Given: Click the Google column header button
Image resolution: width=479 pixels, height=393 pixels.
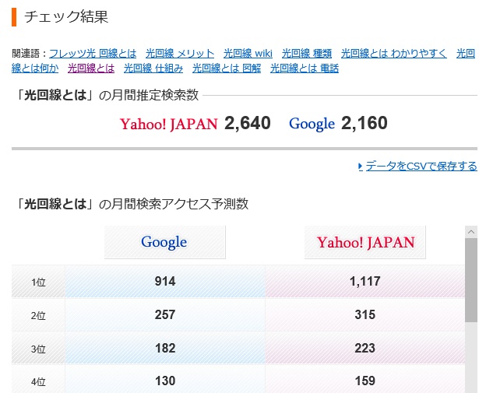Looking at the screenshot, I should [164, 242].
